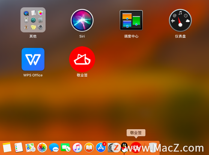Open iBooks in the Dock

[x=89, y=147]
